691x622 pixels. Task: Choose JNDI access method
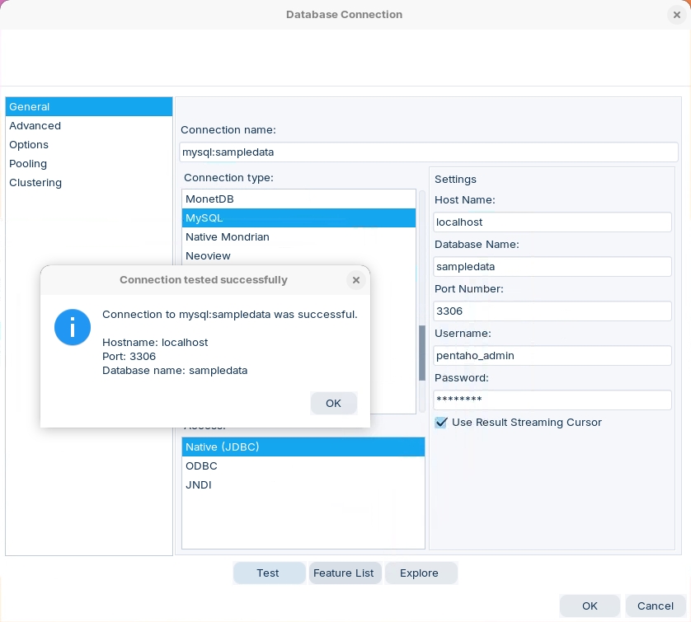(x=199, y=485)
